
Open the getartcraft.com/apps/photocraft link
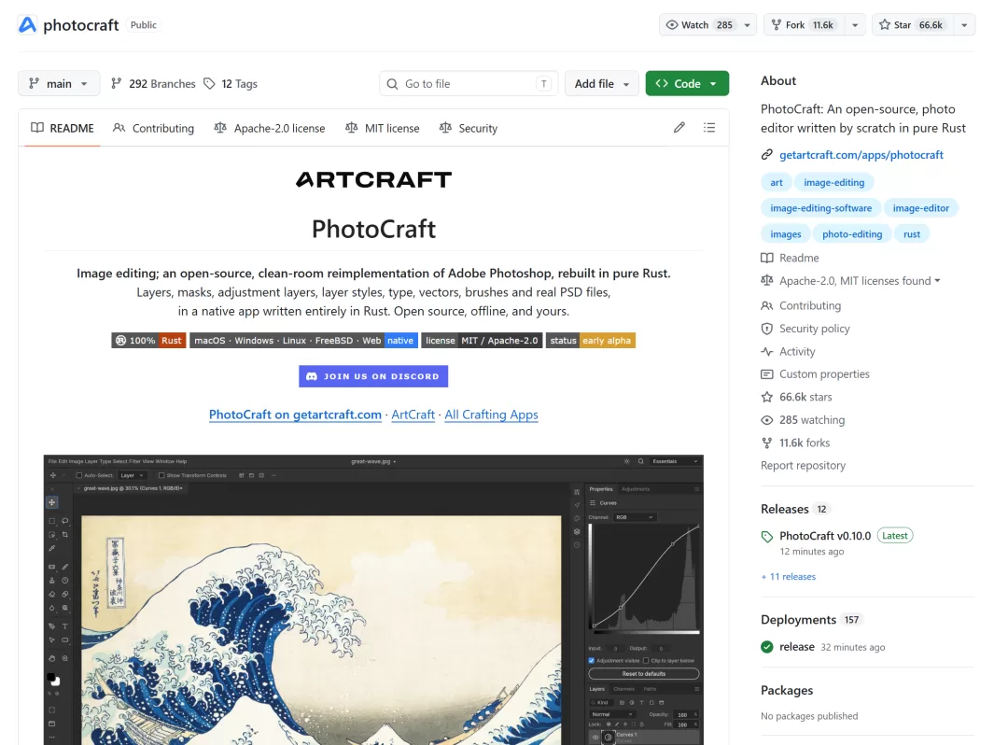tap(861, 155)
